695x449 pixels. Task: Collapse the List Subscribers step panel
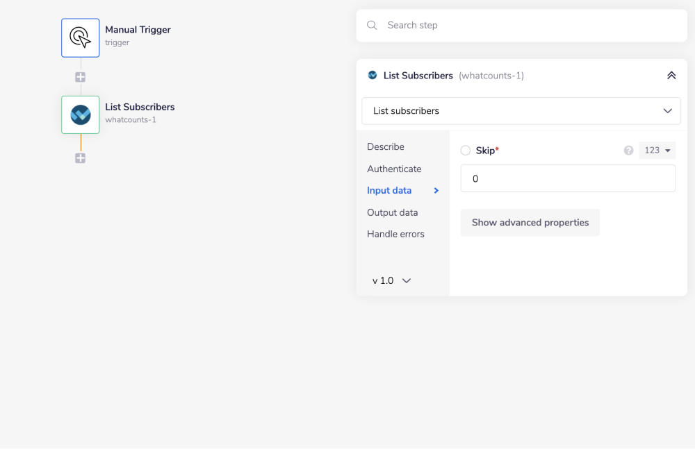pos(671,76)
